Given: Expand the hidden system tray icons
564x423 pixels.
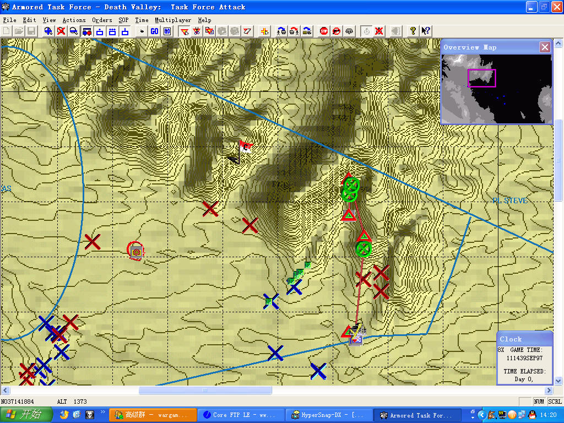Looking at the screenshot, I should click(x=482, y=415).
